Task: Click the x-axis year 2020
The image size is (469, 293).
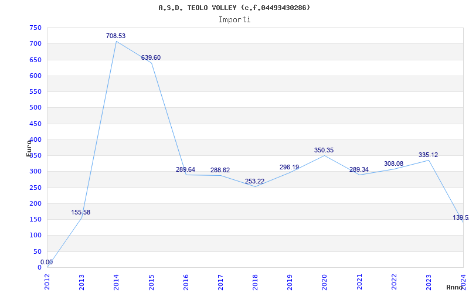Action: [x=325, y=282]
